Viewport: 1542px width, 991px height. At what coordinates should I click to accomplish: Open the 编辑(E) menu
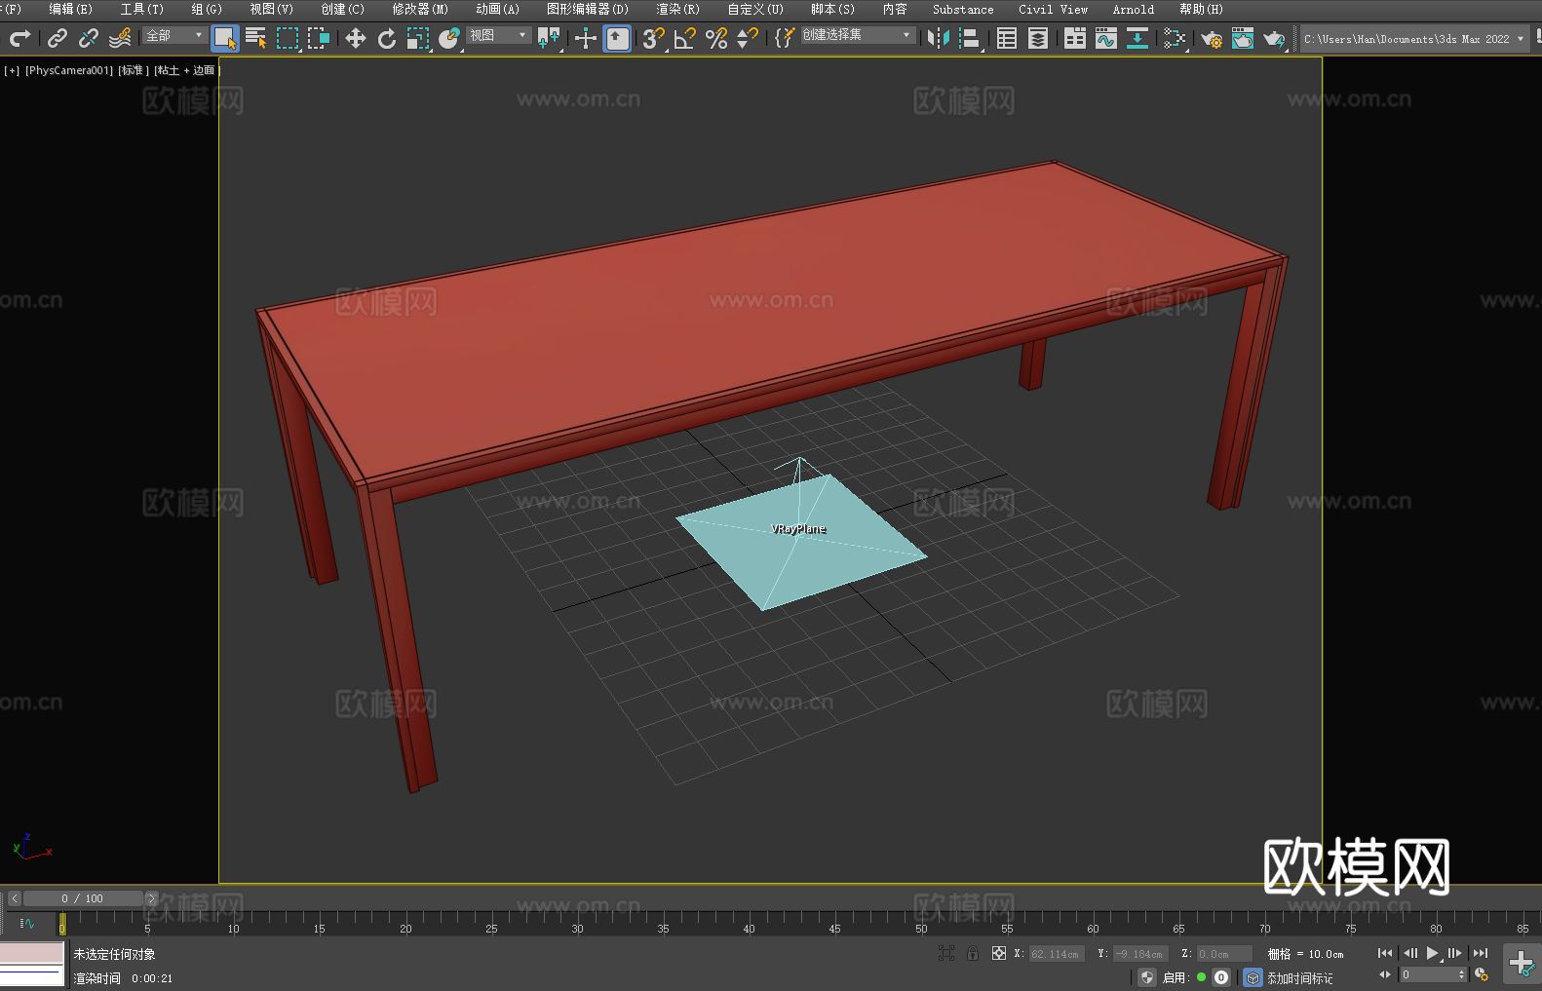tap(70, 9)
